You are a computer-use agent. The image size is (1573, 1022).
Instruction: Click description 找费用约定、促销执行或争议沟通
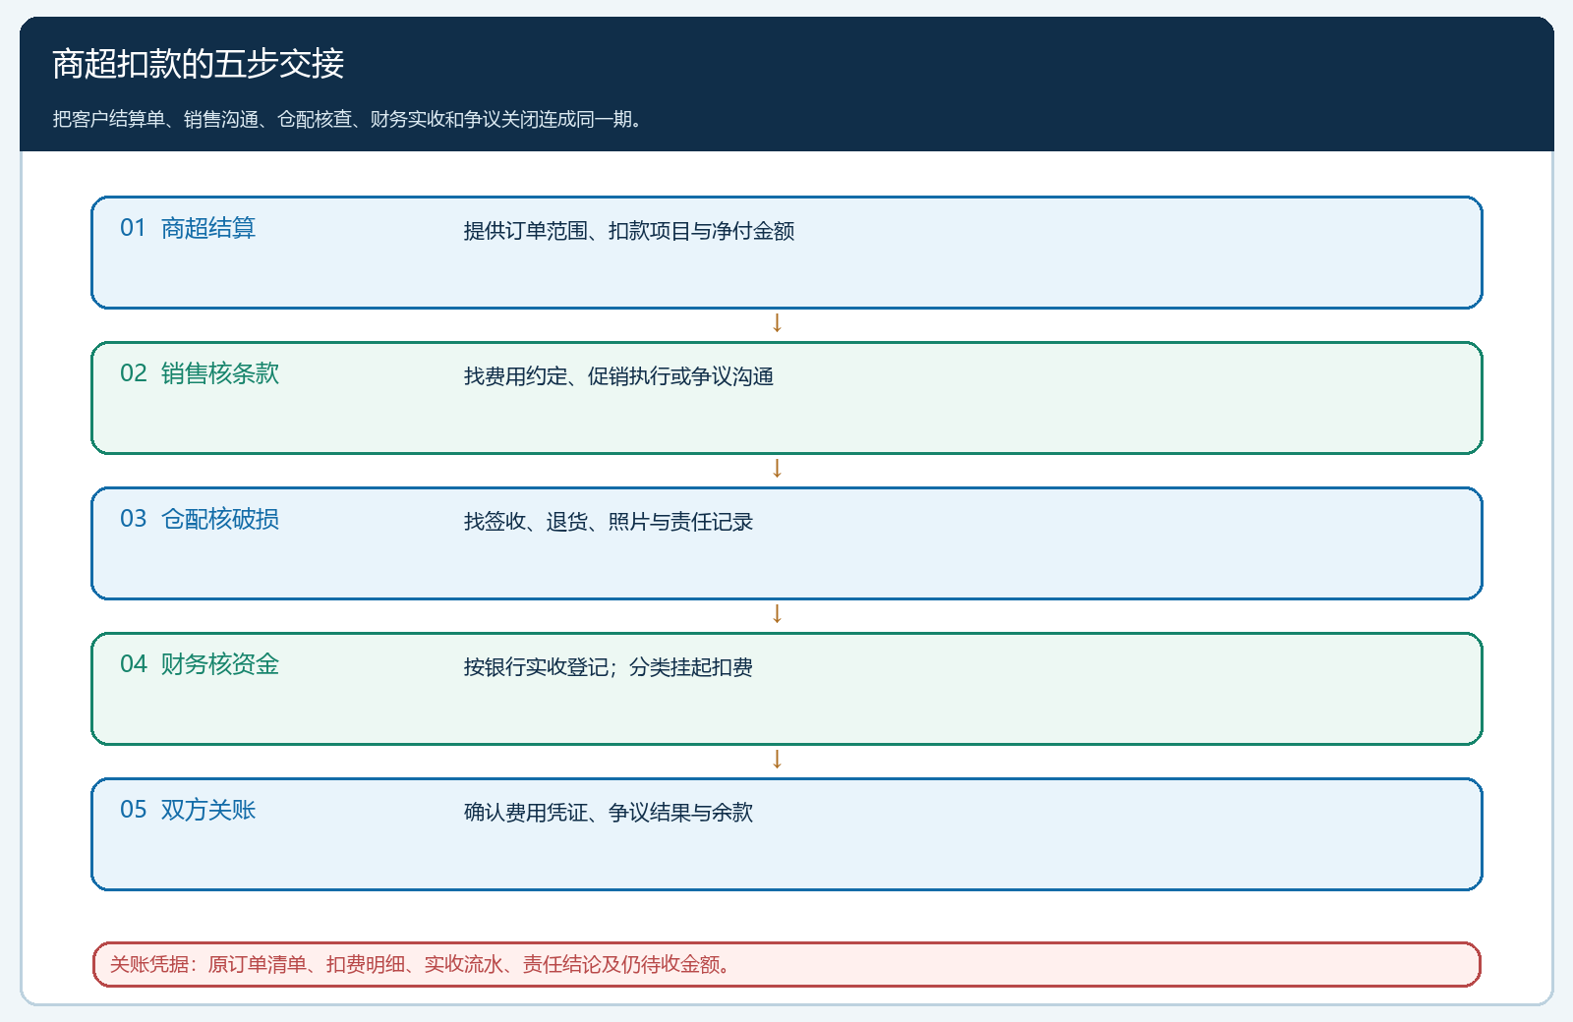pos(618,376)
